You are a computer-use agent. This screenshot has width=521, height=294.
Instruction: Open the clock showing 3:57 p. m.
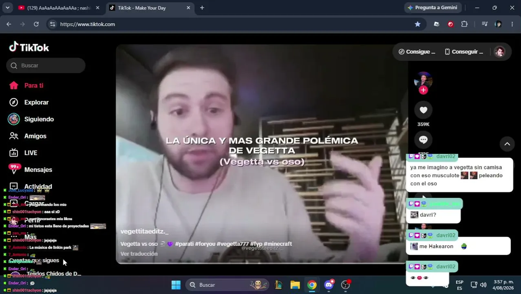503,285
